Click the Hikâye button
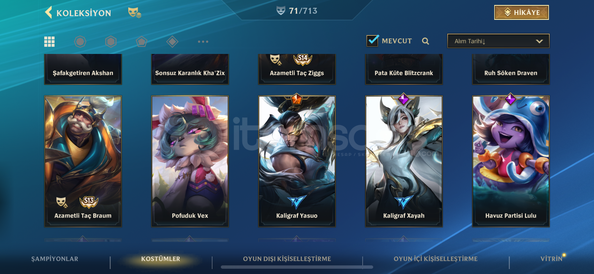 pyautogui.click(x=521, y=13)
